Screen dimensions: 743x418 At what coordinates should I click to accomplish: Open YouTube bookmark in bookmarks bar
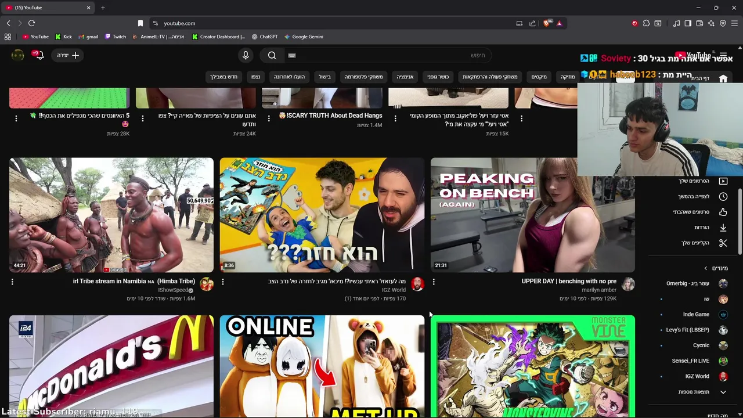[x=35, y=37]
